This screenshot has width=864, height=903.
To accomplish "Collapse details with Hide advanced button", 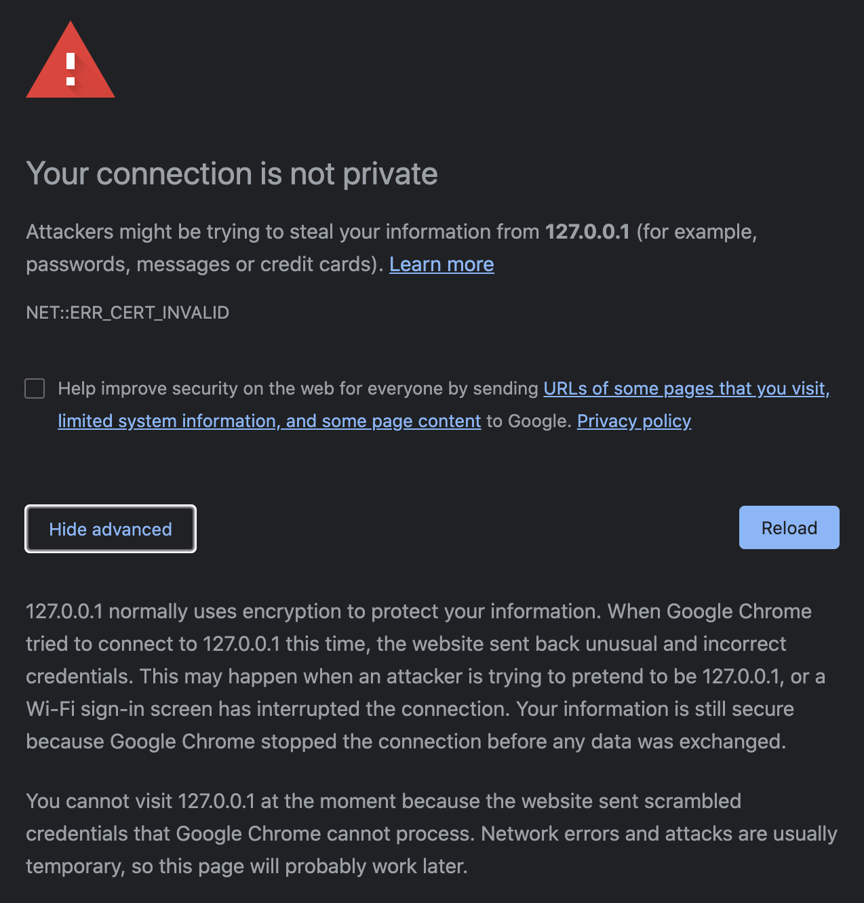I will tap(111, 529).
